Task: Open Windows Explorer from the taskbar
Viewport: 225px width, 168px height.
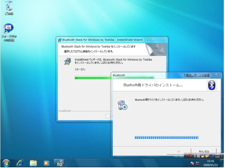Action: coord(33,163)
